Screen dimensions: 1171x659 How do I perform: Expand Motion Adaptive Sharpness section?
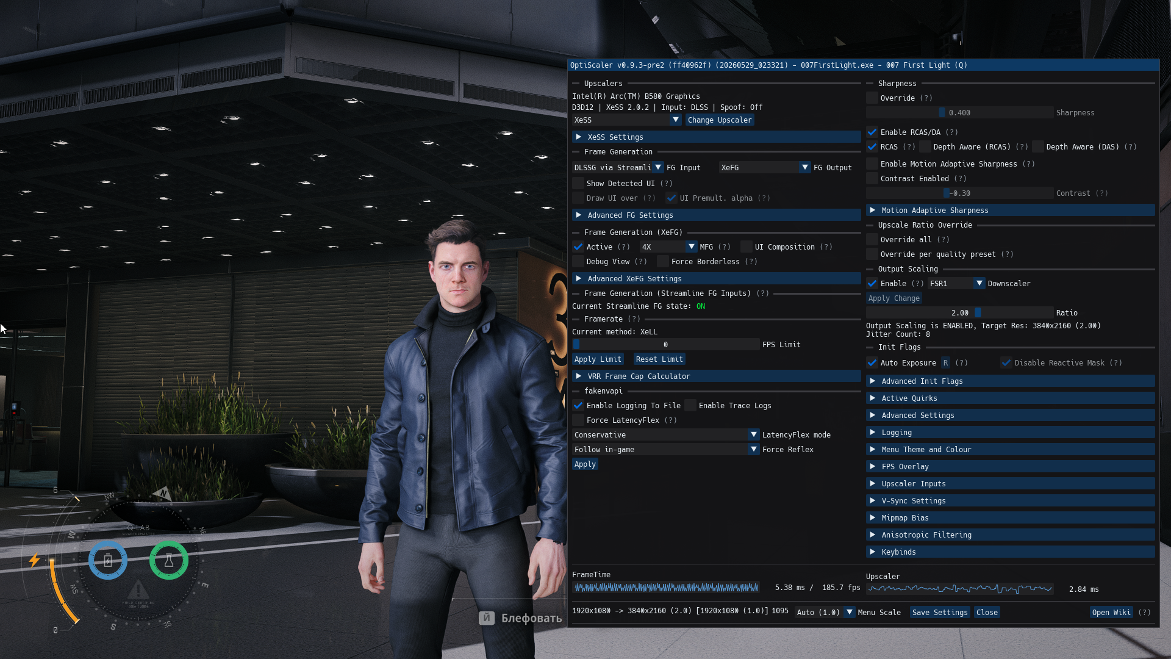pyautogui.click(x=1011, y=211)
